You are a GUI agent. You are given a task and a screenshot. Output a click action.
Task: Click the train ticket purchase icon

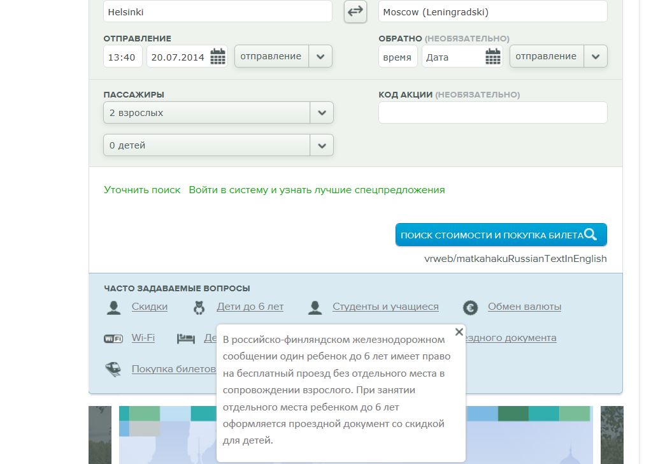(x=113, y=369)
